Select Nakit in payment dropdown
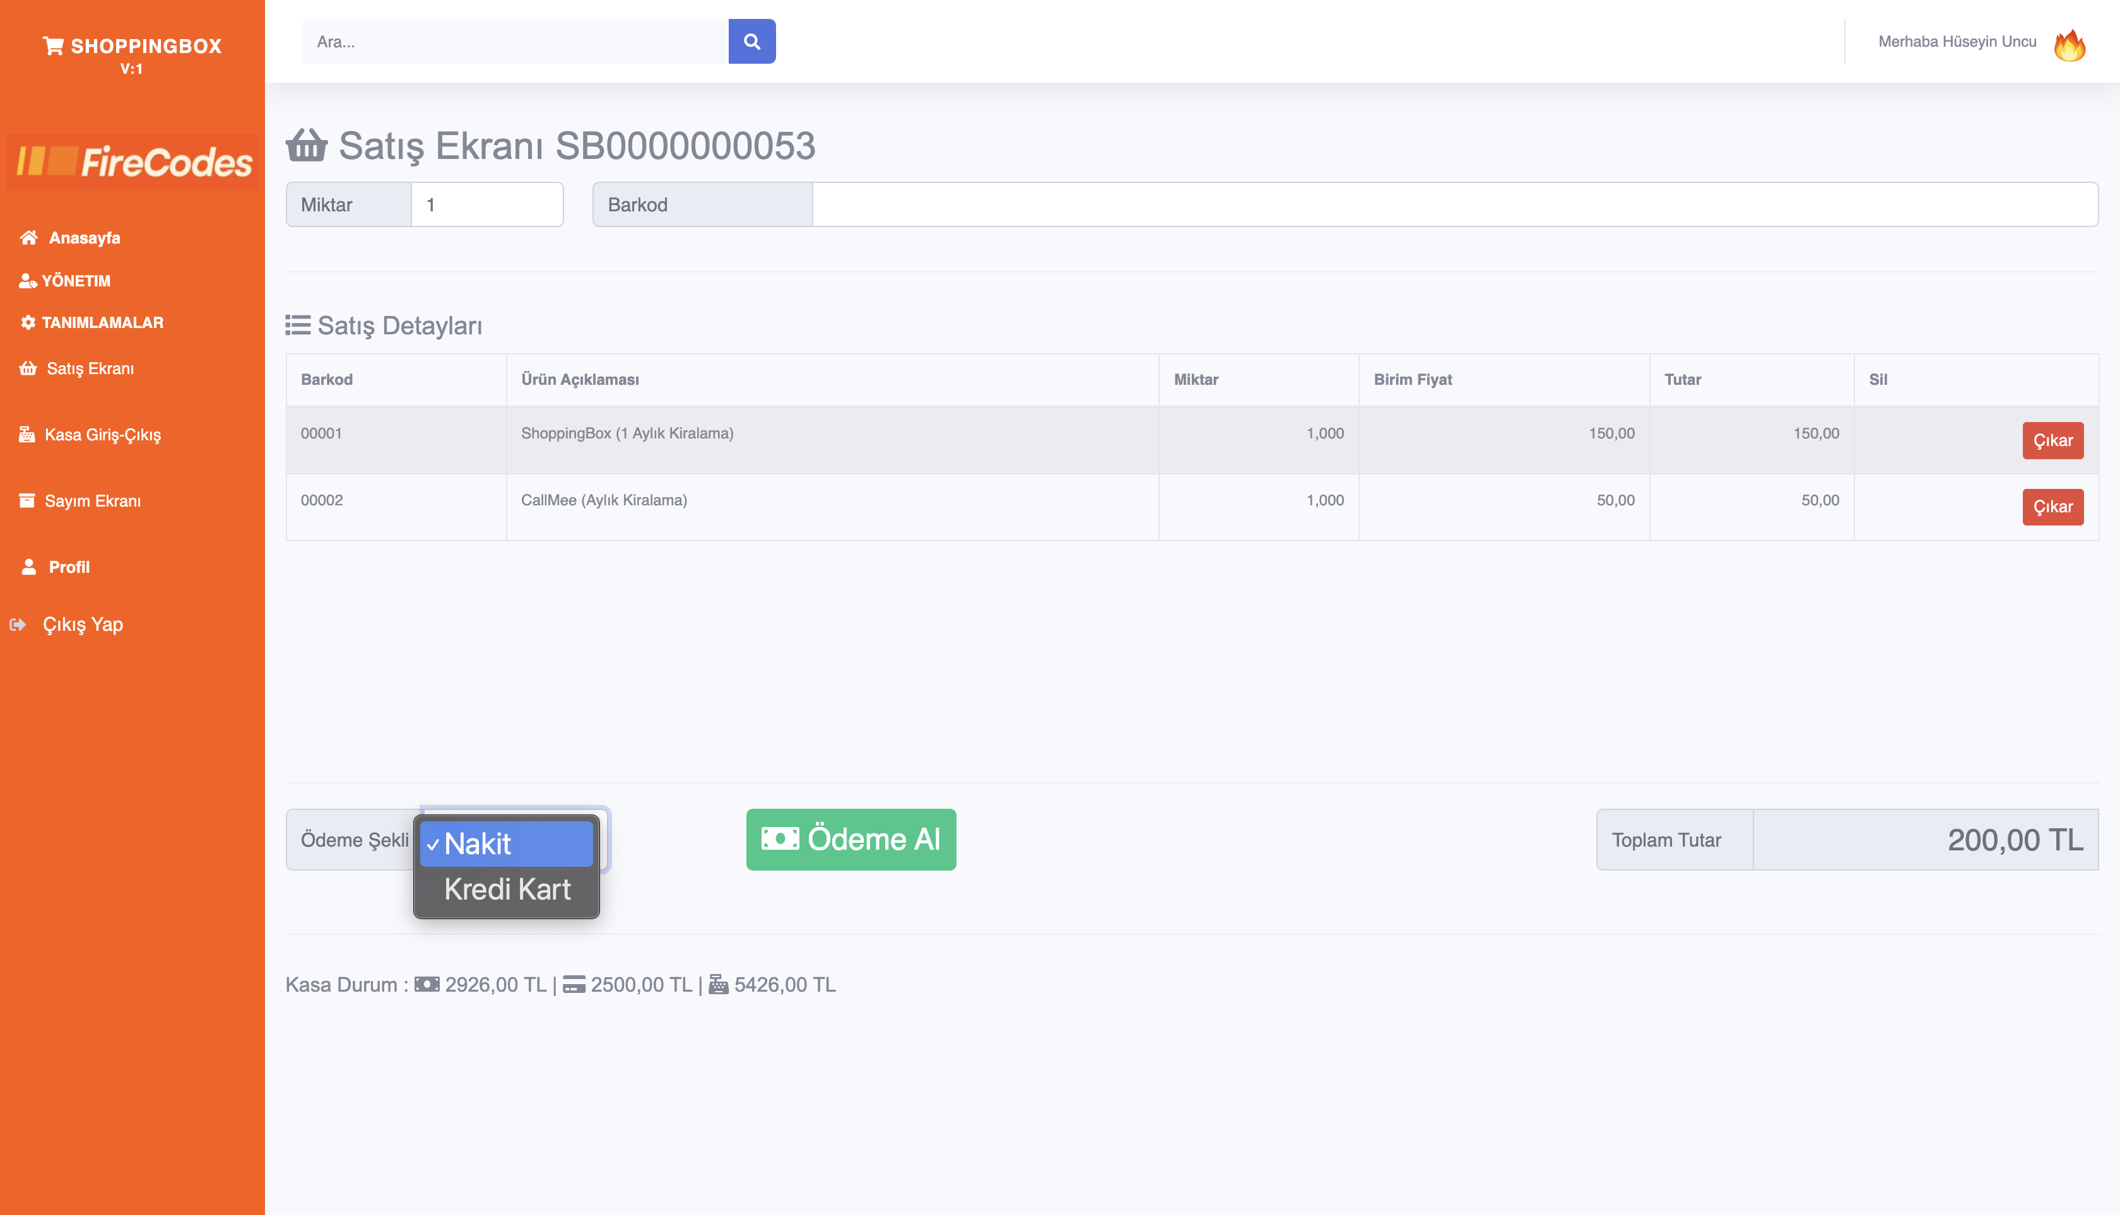 (x=507, y=843)
